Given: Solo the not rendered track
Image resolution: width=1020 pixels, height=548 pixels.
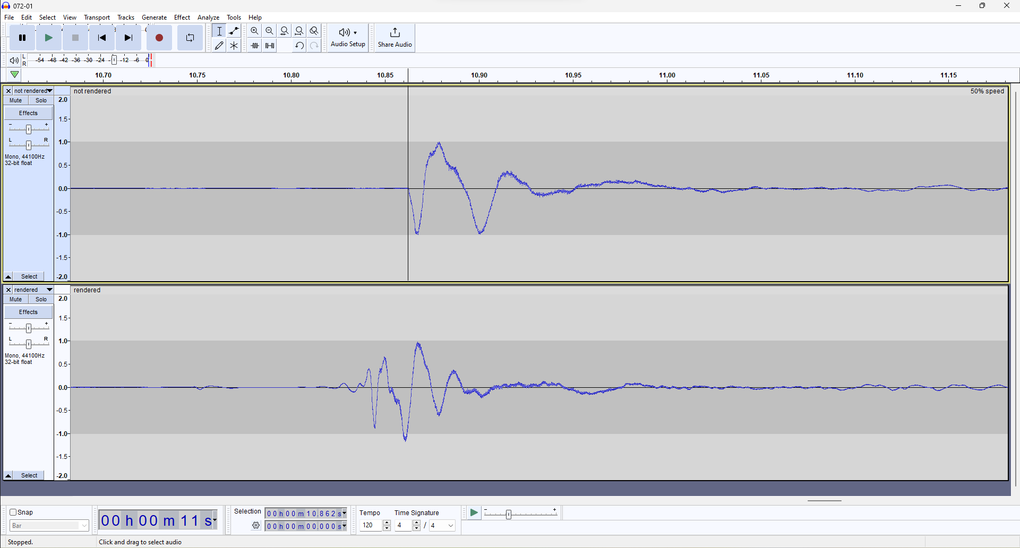Looking at the screenshot, I should click(41, 100).
